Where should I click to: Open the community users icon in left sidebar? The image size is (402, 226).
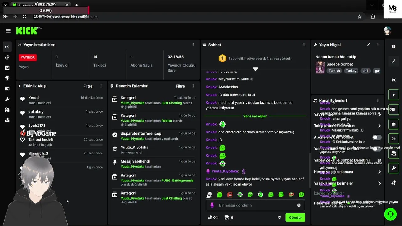point(7,110)
